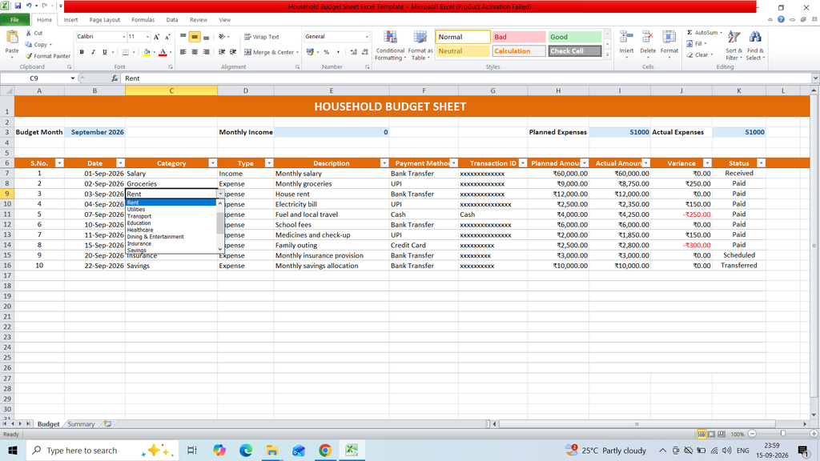Apply the Calculation cell style
This screenshot has width=820, height=461.
pyautogui.click(x=518, y=51)
